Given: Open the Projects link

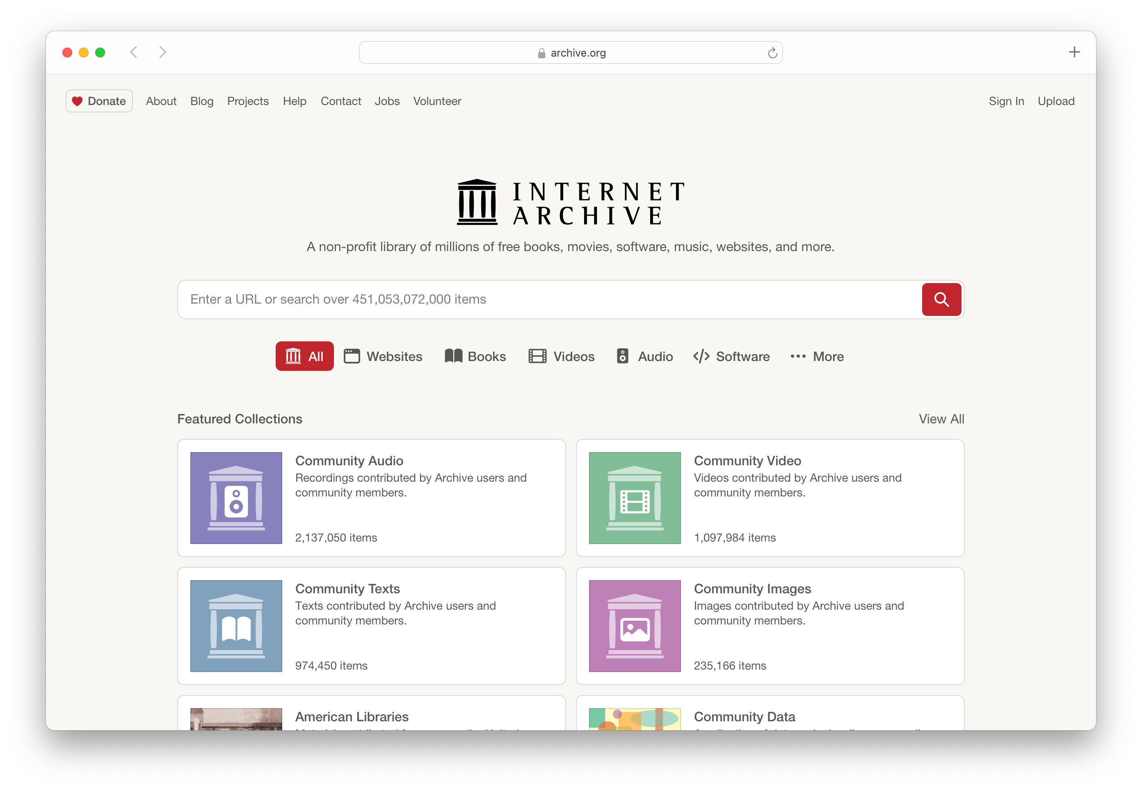Looking at the screenshot, I should [248, 101].
